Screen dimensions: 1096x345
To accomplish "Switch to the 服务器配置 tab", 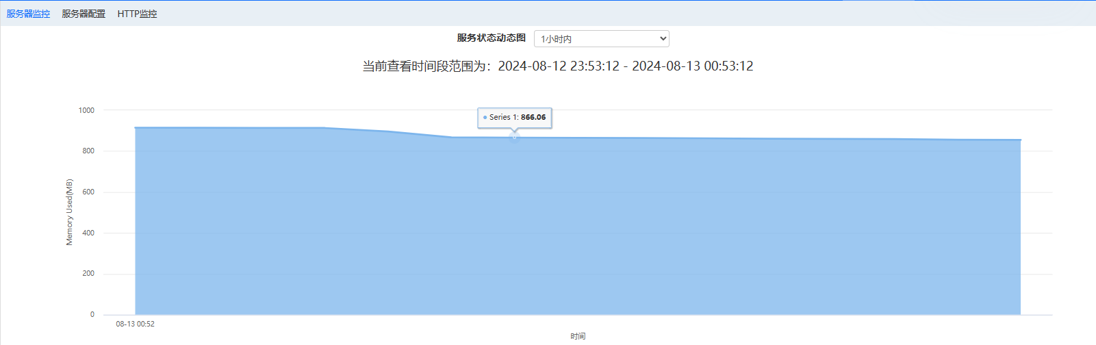I will (84, 14).
